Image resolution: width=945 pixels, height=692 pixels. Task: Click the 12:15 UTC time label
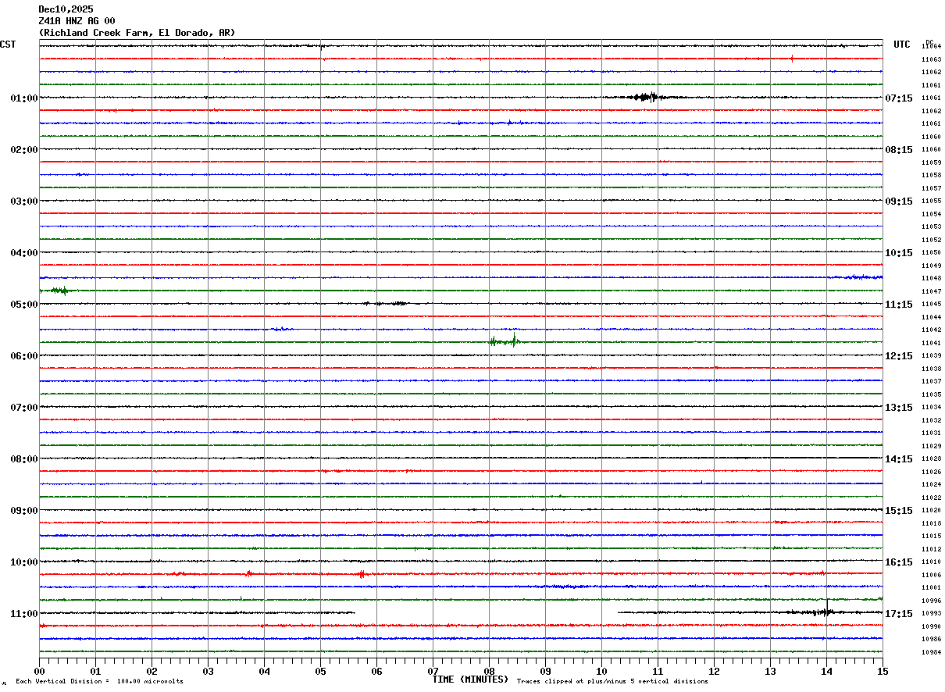pos(898,356)
